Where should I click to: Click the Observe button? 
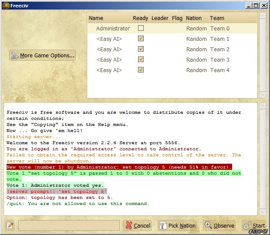pyautogui.click(x=219, y=225)
